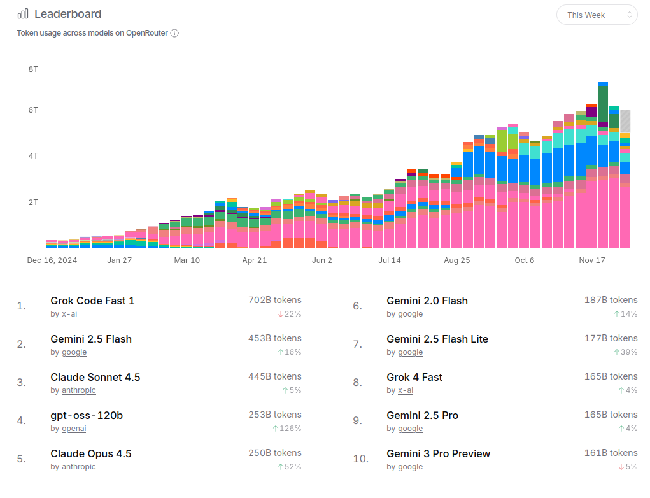Click the tallest bar in the usage chart

coord(603,166)
